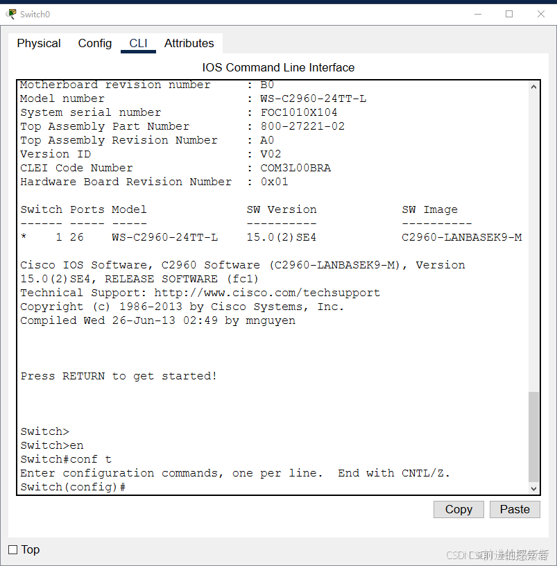Maximize the Switch0 window
The image size is (557, 566).
509,14
